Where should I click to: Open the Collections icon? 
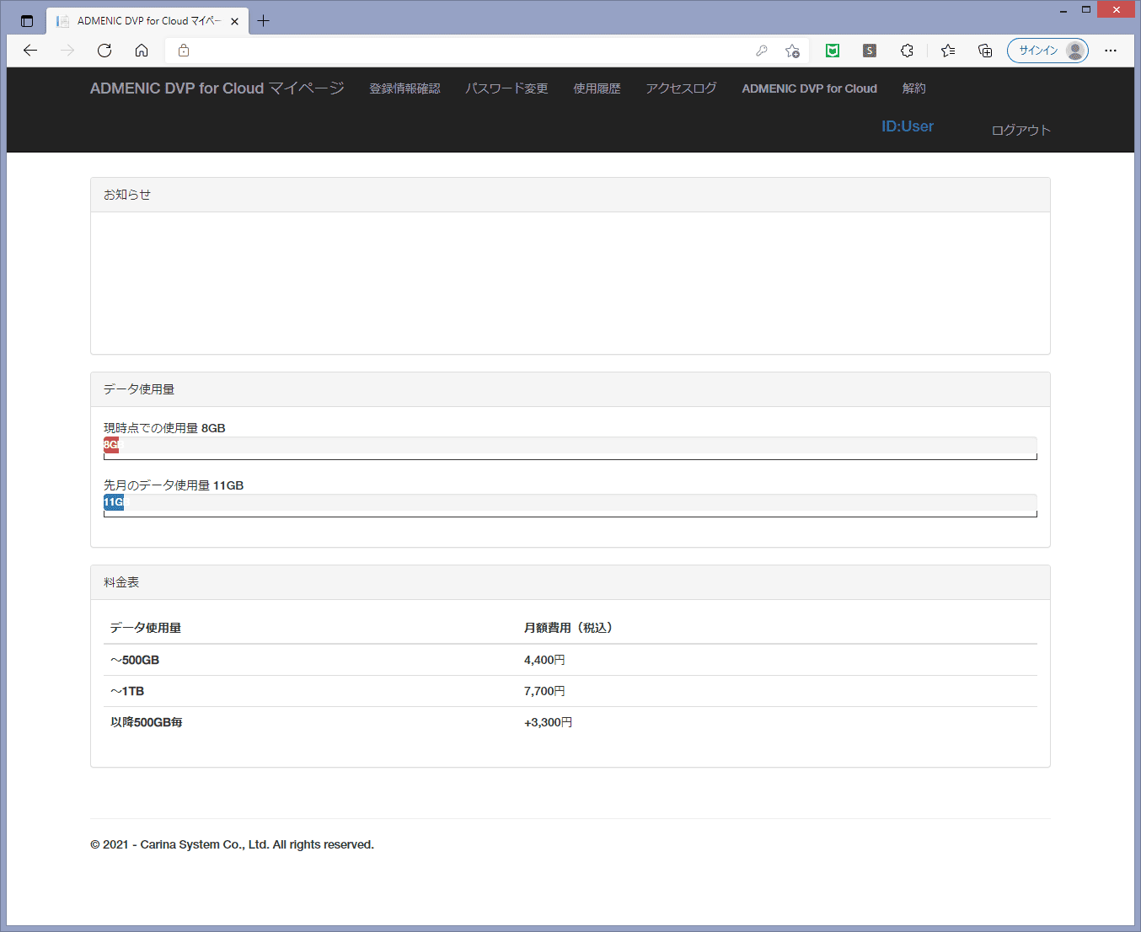[985, 51]
